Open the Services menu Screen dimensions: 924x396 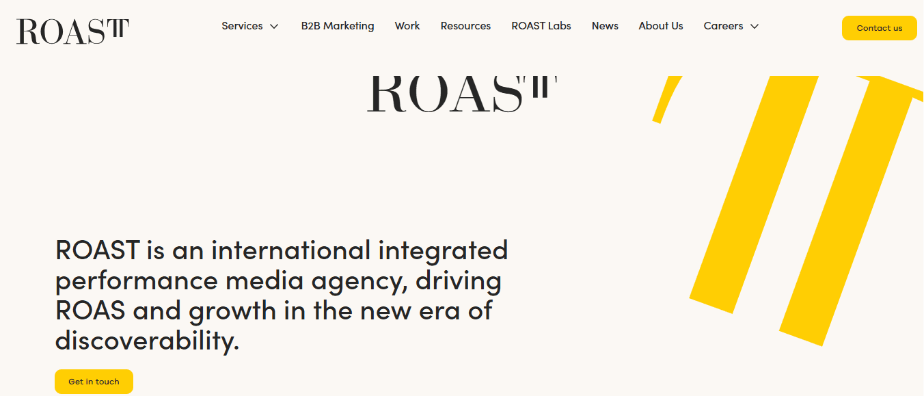tap(242, 25)
